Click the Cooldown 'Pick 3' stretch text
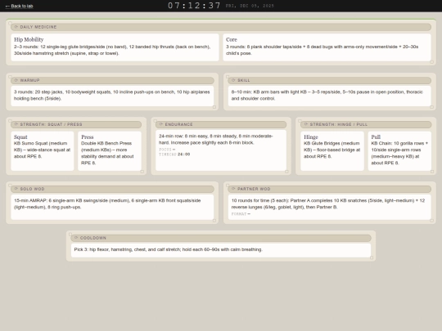The height and width of the screenshot is (331, 442). click(x=169, y=249)
